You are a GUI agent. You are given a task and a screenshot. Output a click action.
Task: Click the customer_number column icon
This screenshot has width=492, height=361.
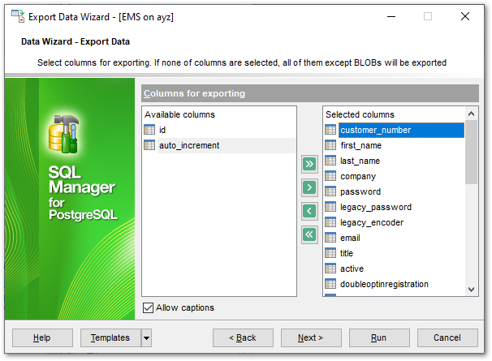[x=330, y=130]
